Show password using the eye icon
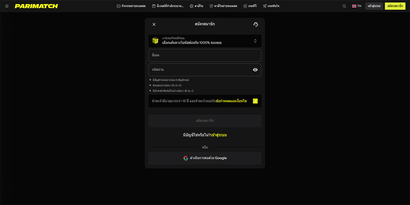The width and height of the screenshot is (410, 205). pos(255,70)
